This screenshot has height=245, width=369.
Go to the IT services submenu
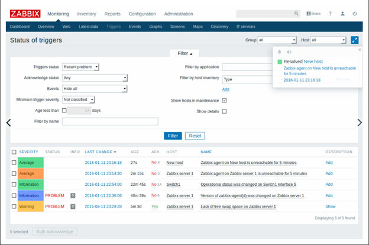[245, 27]
